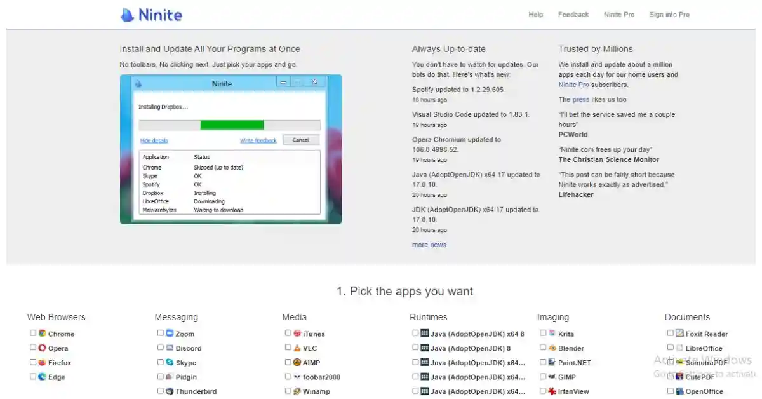Viewport: 762px width, 399px height.
Task: Click the Paint.NET label
Action: pyautogui.click(x=574, y=363)
